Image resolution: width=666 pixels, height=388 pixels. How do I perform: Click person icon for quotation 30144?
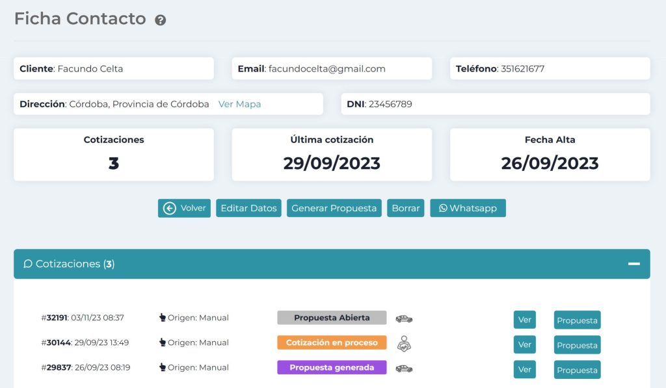coord(404,343)
